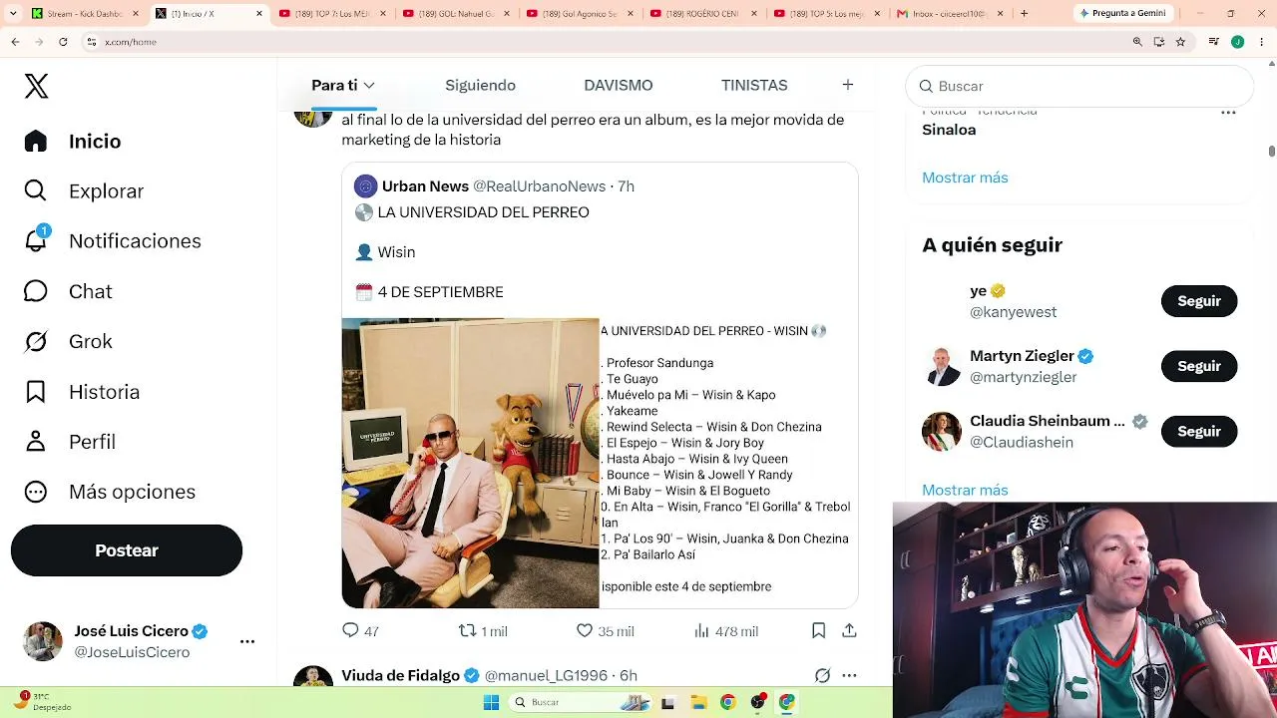Go to Perfil page

coord(70,442)
